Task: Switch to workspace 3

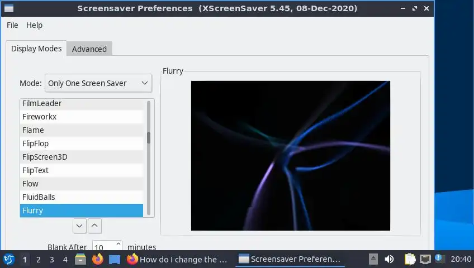Action: pyautogui.click(x=52, y=260)
